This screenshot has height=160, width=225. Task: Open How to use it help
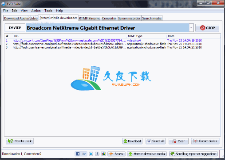click(20, 141)
